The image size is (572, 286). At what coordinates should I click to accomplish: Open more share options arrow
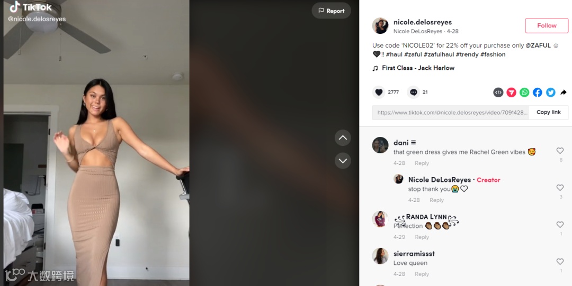(563, 92)
